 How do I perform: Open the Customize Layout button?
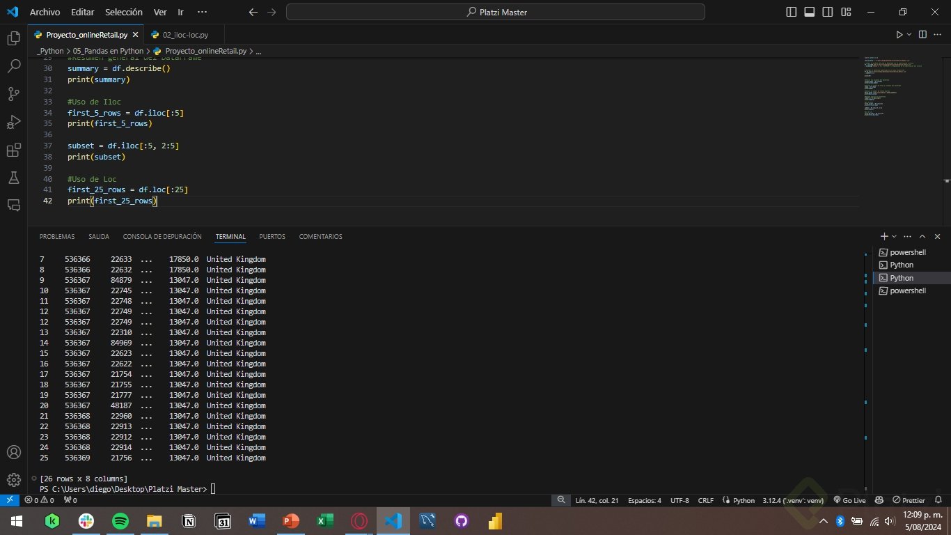(x=846, y=12)
